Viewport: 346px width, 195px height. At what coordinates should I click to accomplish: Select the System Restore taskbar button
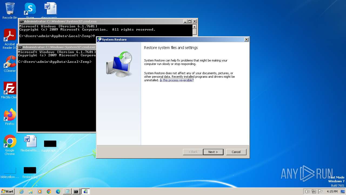86,191
